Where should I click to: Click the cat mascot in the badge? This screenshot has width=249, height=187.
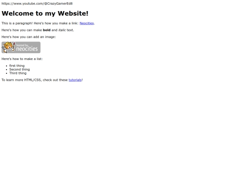[8, 47]
